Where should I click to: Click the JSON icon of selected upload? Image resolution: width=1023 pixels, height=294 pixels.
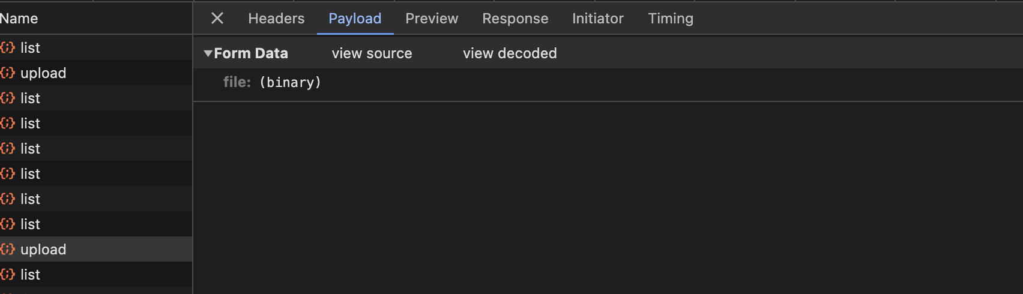8,249
